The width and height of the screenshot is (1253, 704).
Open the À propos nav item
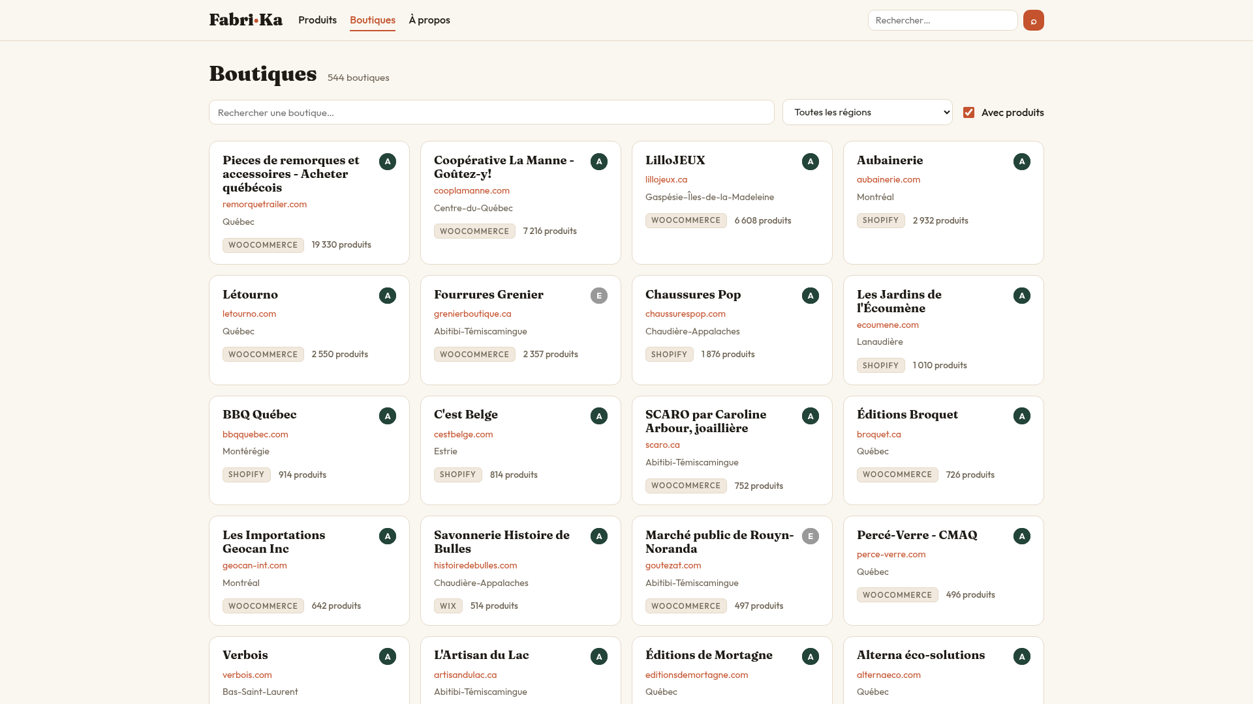pos(429,20)
